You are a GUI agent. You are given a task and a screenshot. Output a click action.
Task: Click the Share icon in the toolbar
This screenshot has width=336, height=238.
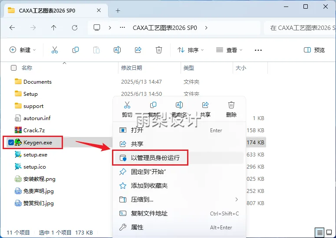[138, 50]
